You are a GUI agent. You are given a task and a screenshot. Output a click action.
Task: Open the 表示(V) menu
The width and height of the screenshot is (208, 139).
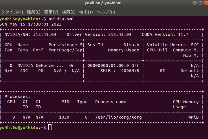(51, 12)
